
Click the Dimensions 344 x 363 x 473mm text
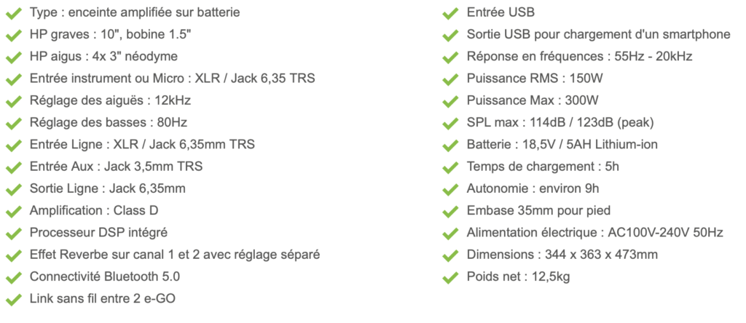(x=562, y=255)
